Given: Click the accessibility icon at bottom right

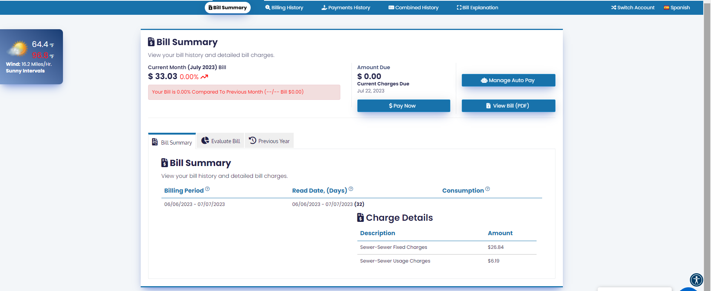Looking at the screenshot, I should point(696,280).
